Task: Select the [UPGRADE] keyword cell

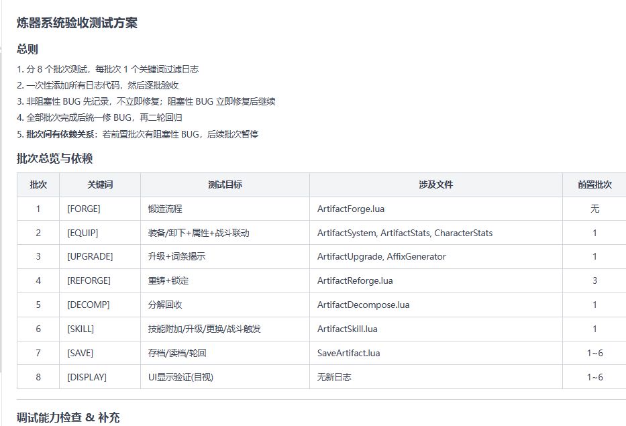Action: tap(90, 256)
